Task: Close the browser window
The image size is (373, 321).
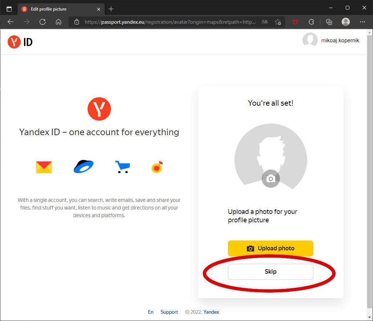Action: (x=364, y=8)
